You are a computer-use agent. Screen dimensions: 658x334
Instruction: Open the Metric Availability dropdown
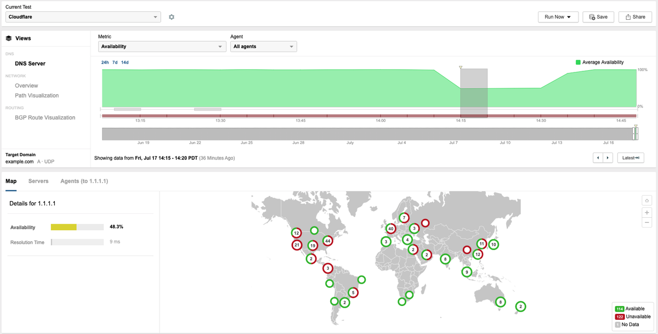pyautogui.click(x=162, y=47)
